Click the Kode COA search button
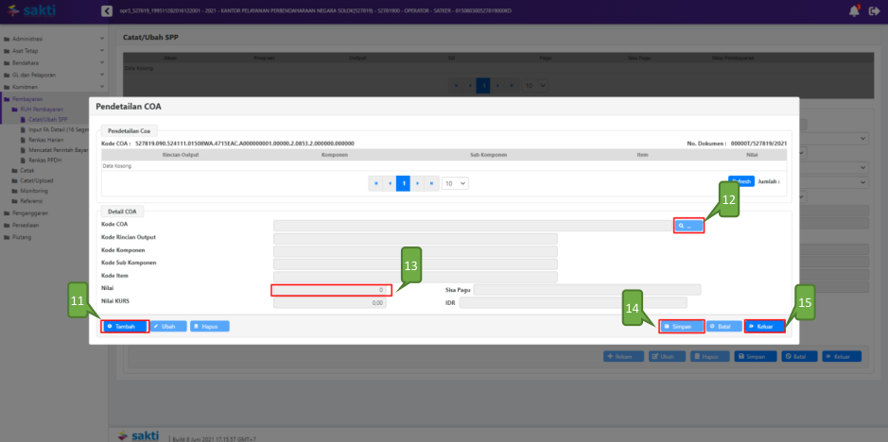Viewport: 888px width, 442px height. click(688, 226)
